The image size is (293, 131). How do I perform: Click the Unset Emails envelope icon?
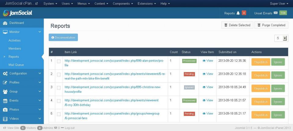click(x=275, y=13)
